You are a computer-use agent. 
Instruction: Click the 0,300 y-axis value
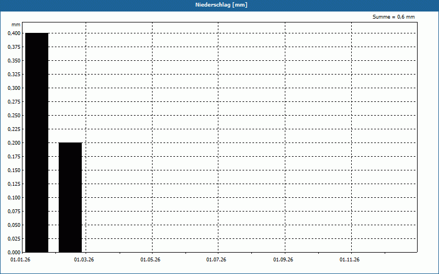click(x=14, y=88)
